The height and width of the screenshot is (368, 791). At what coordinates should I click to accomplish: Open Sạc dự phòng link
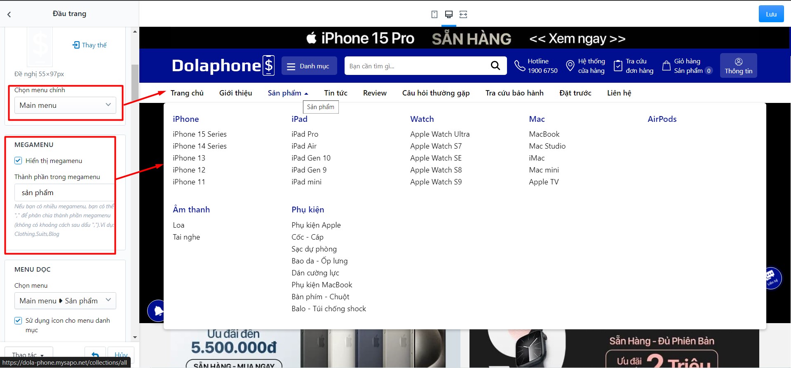coord(314,249)
